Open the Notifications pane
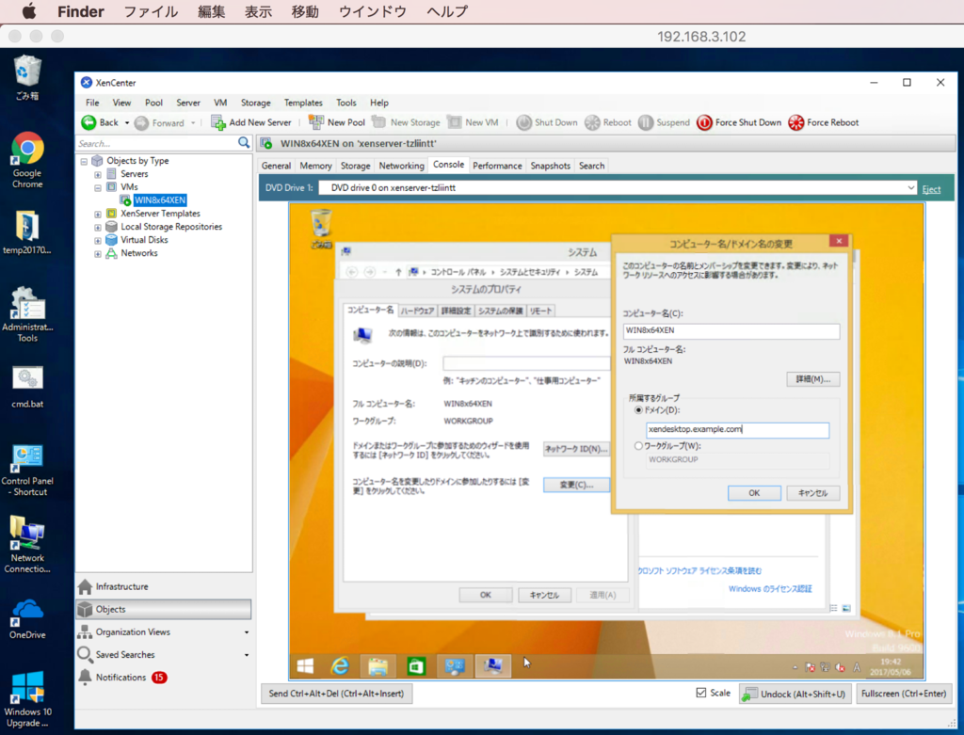Image resolution: width=964 pixels, height=735 pixels. click(x=121, y=678)
